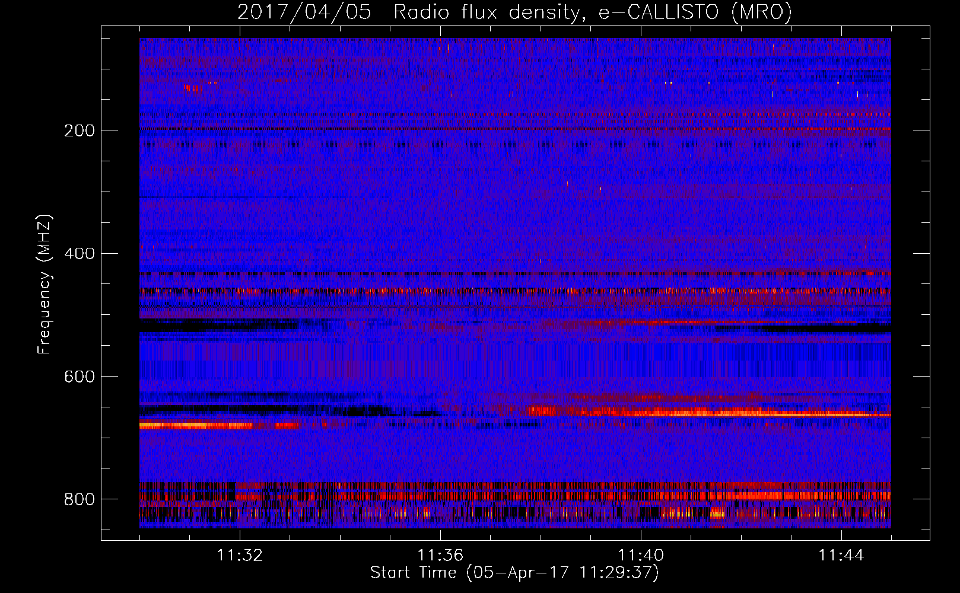The image size is (960, 593).
Task: Click the "11:32" time tick label
Action: pyautogui.click(x=240, y=556)
